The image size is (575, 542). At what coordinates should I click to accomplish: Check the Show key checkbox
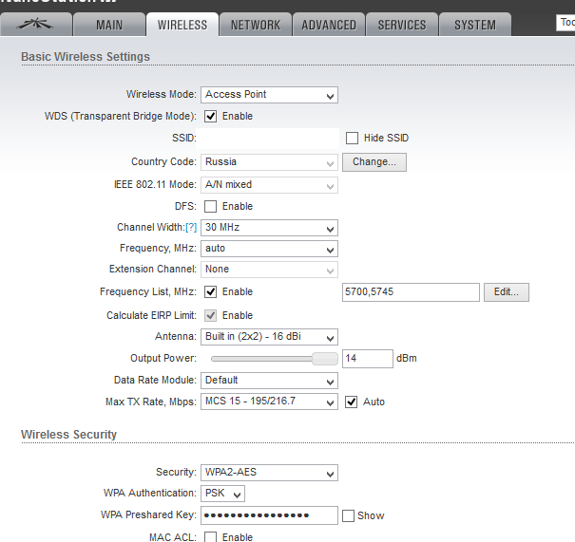click(x=349, y=516)
